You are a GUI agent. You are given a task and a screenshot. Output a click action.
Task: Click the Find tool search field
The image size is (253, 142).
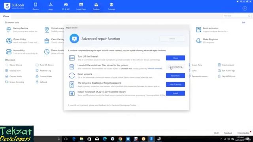[x=237, y=16]
